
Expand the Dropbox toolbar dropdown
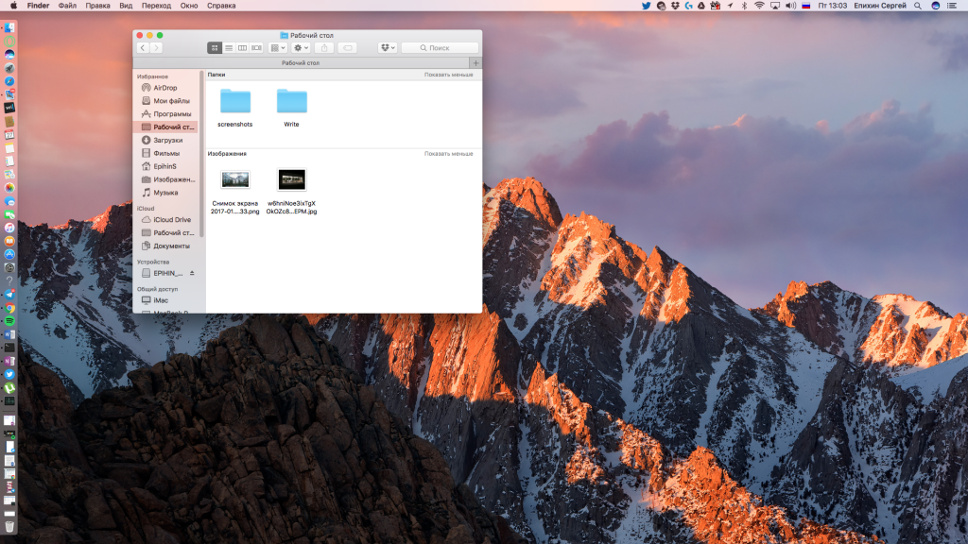[387, 47]
